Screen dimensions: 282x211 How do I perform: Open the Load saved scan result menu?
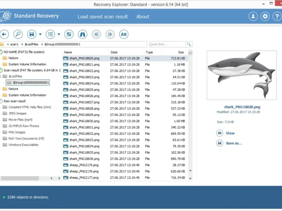pos(103,17)
